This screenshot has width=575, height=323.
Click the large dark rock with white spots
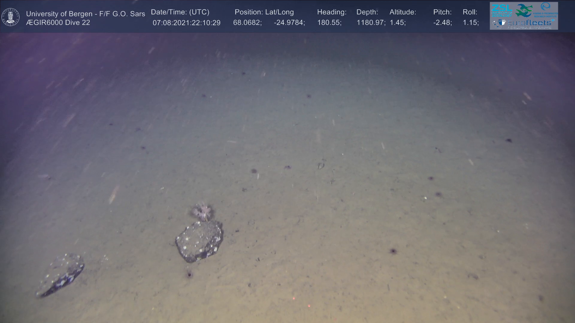(199, 241)
